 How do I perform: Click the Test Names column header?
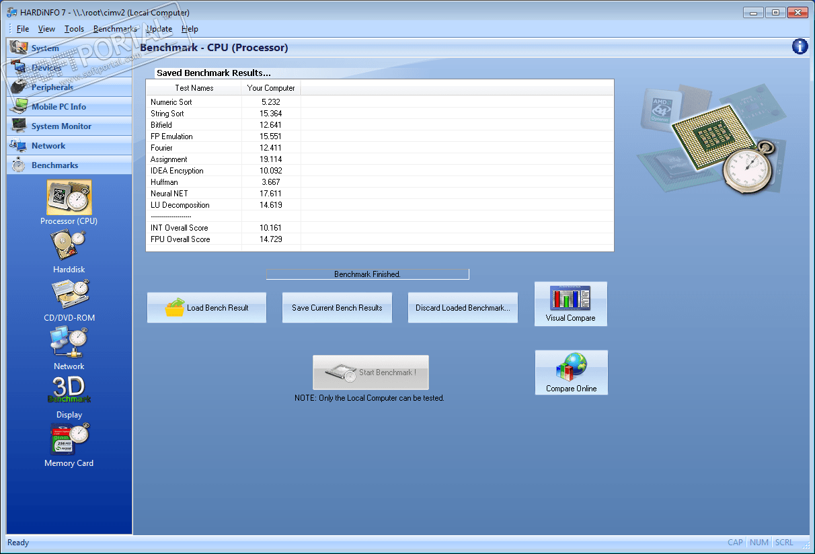click(194, 88)
